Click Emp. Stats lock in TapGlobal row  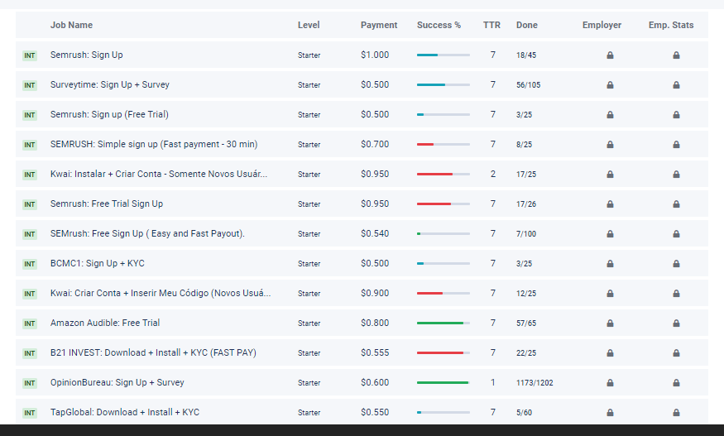tap(676, 413)
